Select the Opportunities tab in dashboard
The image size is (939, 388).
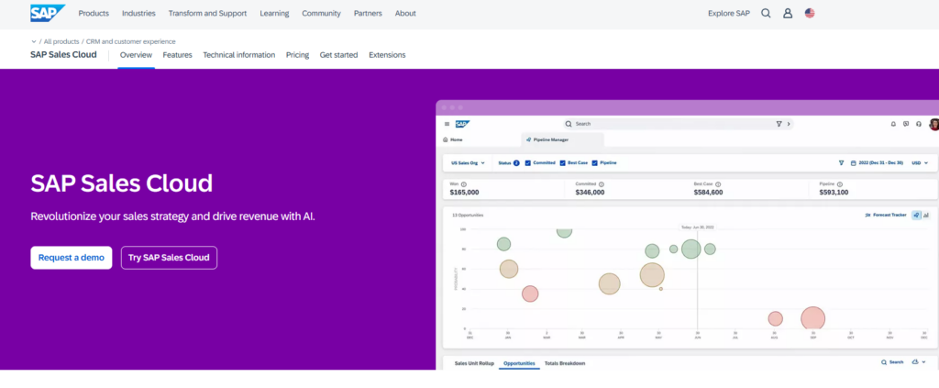click(x=519, y=363)
